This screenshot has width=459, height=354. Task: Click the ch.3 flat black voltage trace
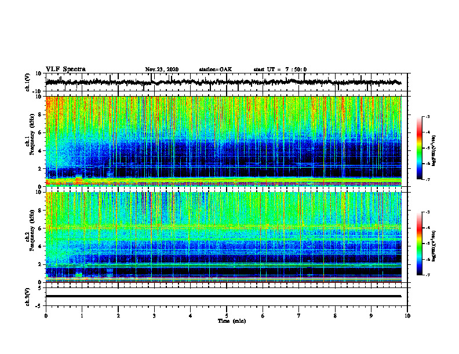coord(224,296)
